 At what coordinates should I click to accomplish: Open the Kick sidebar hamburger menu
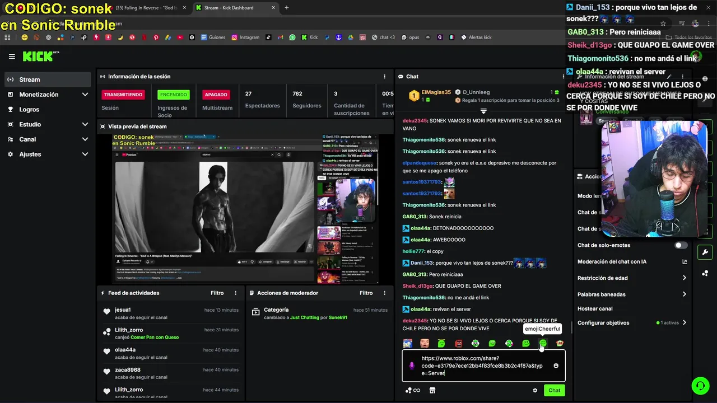[12, 57]
